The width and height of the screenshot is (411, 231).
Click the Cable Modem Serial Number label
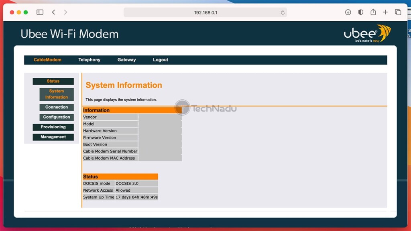click(x=110, y=151)
